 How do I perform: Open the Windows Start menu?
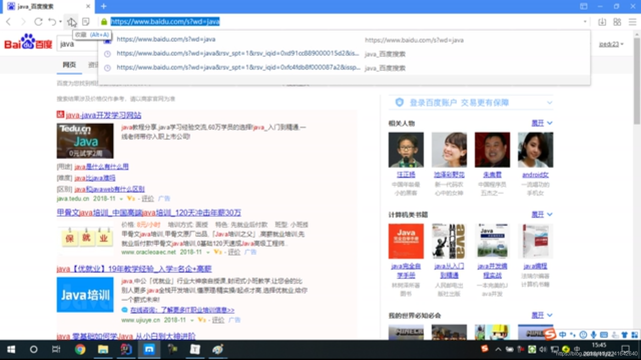pos(11,349)
